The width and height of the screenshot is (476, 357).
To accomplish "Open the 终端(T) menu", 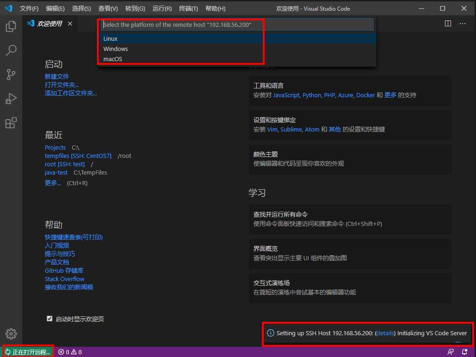I will (188, 8).
